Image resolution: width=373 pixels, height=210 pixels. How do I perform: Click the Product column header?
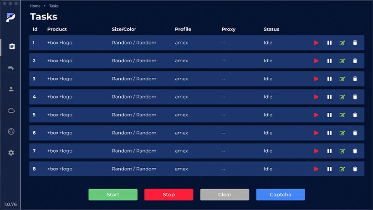tap(57, 29)
